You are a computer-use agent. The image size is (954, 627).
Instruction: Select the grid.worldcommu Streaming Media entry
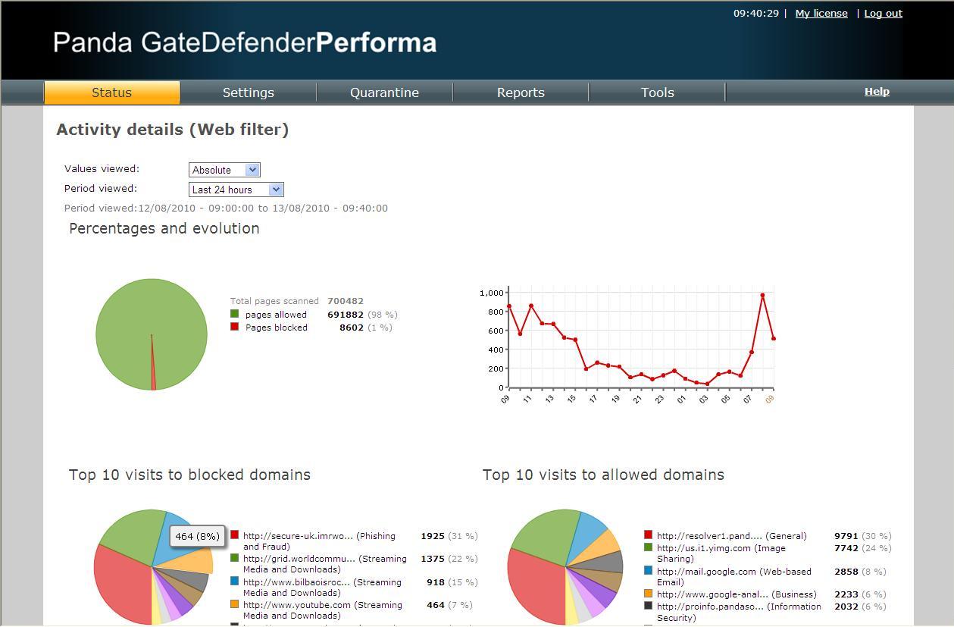point(325,564)
